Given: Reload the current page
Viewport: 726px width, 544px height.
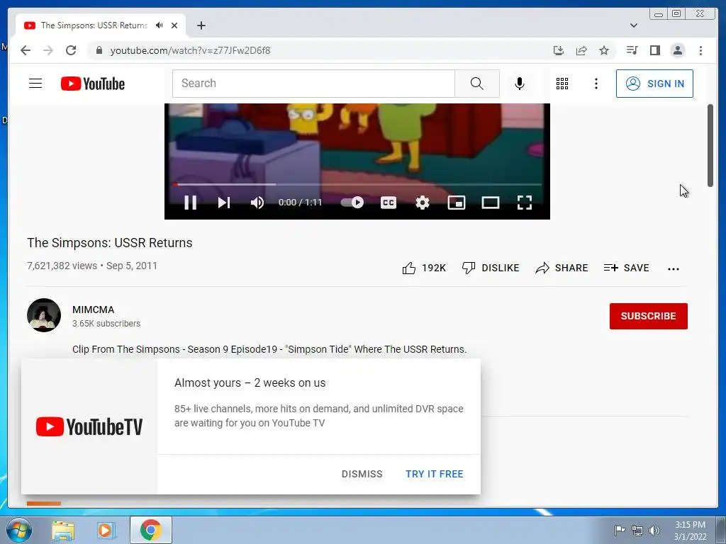Looking at the screenshot, I should pyautogui.click(x=71, y=50).
